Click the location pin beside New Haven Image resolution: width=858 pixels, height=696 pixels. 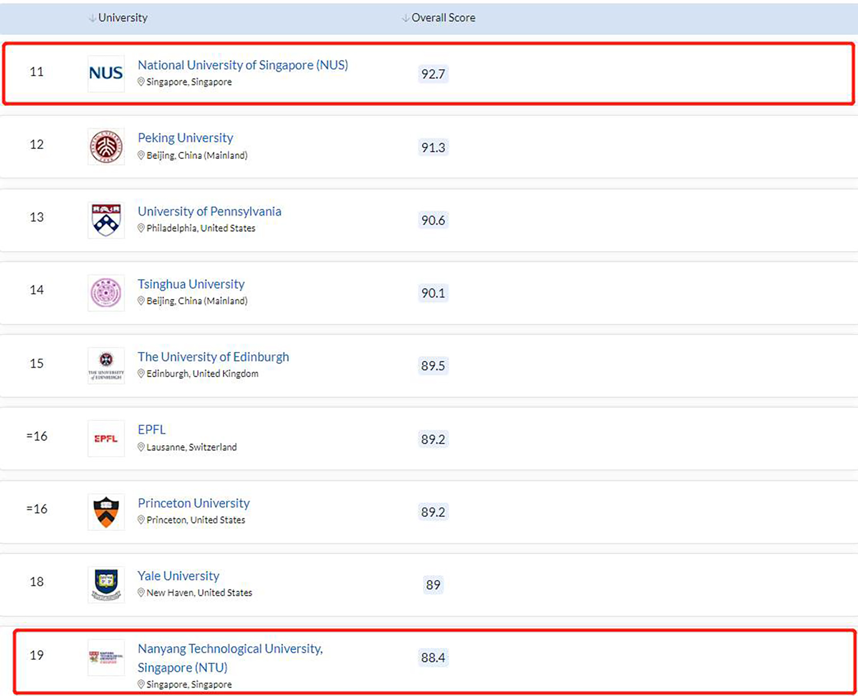click(141, 593)
